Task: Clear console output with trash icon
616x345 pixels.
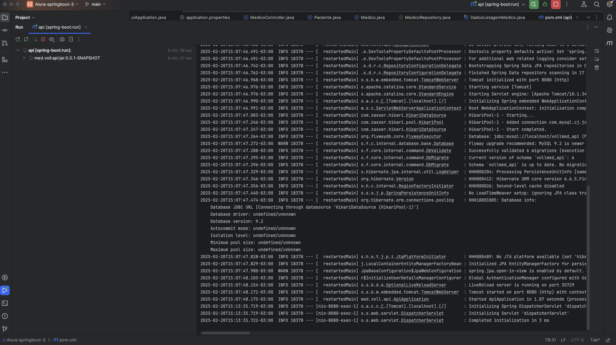Action: [x=597, y=68]
